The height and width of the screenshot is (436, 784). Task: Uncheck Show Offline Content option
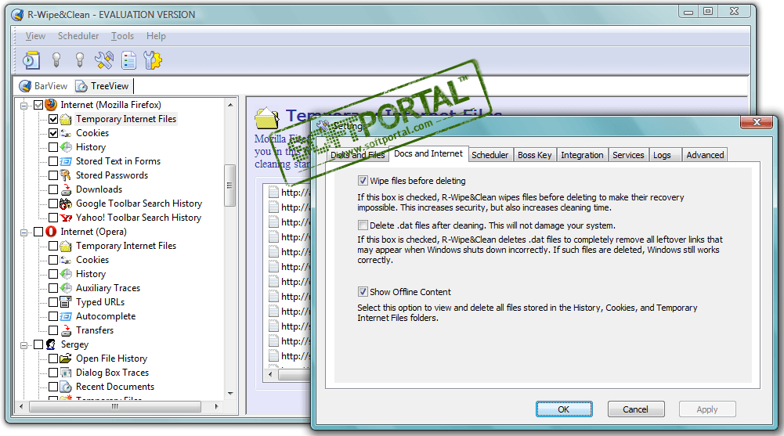tap(363, 292)
